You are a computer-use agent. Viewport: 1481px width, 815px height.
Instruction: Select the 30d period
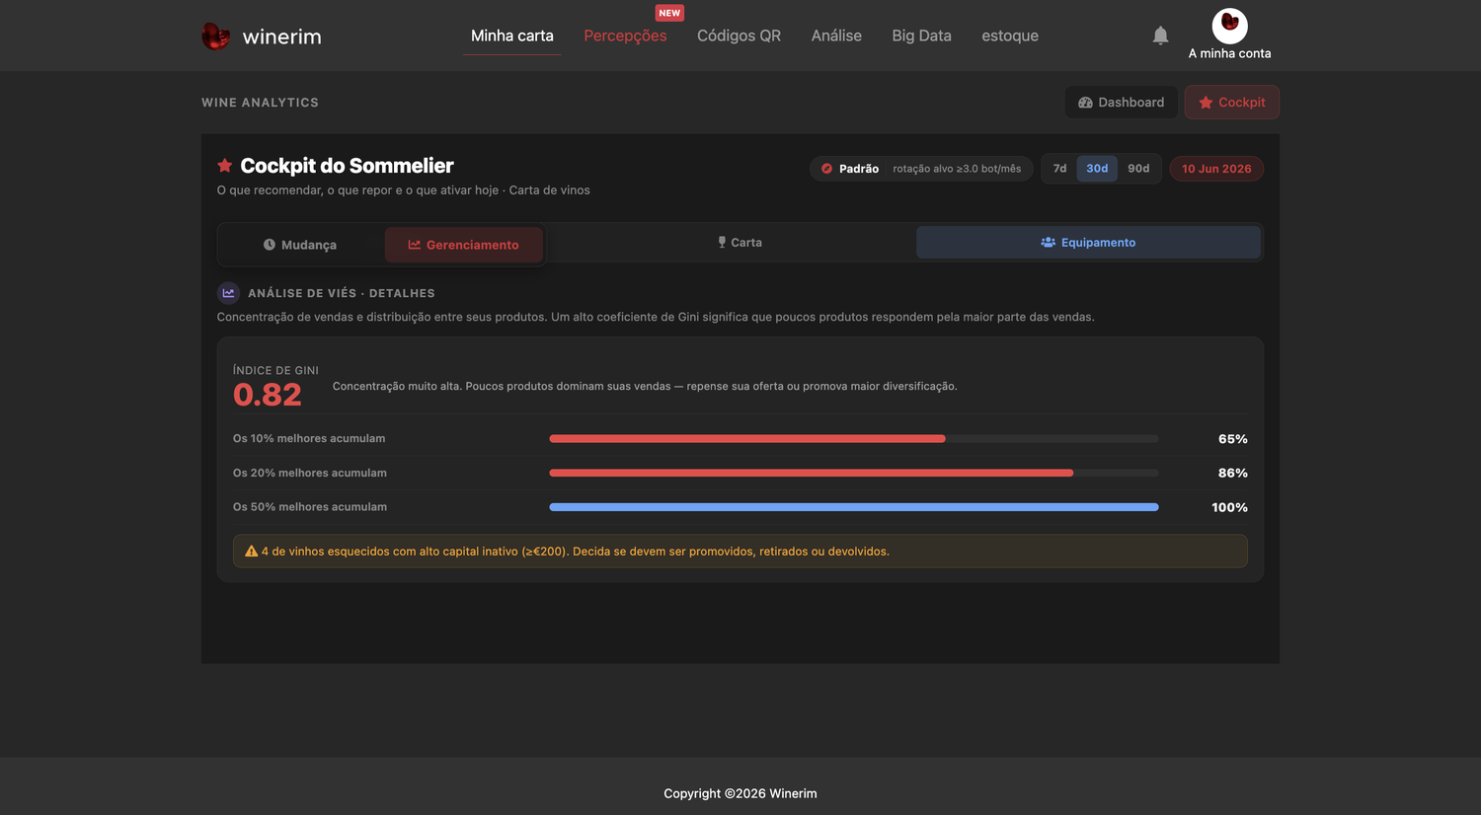coord(1097,169)
